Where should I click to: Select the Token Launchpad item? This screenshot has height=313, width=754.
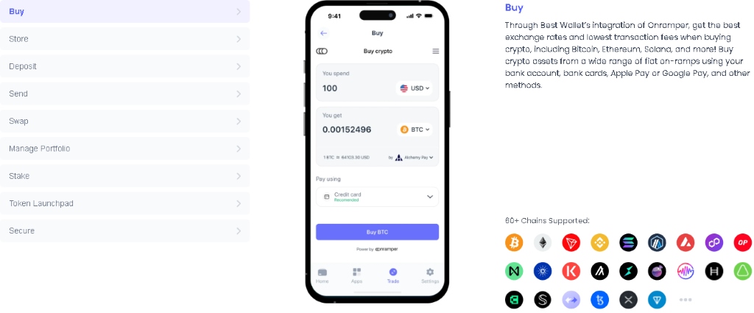(124, 203)
